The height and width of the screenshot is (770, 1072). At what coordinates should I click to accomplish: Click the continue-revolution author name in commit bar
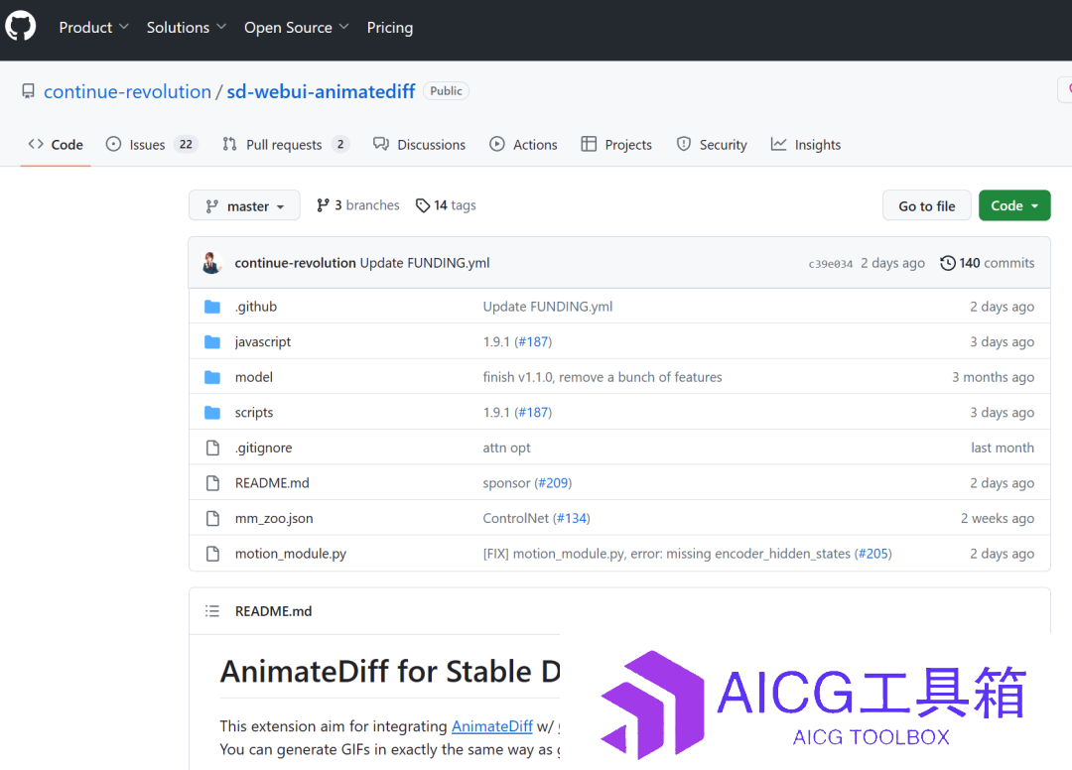pyautogui.click(x=296, y=263)
